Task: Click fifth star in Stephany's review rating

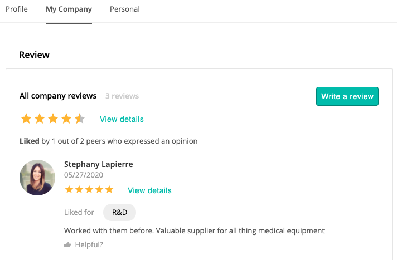Action: point(109,190)
